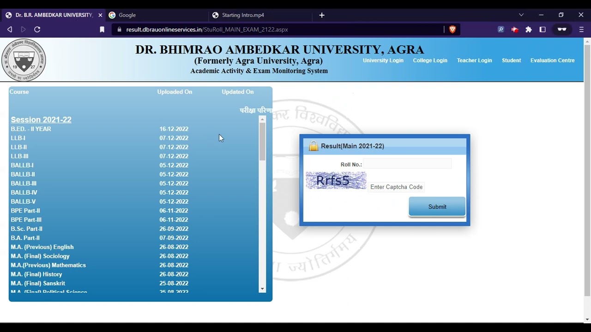Reload the page with refresh icon

coord(37,30)
